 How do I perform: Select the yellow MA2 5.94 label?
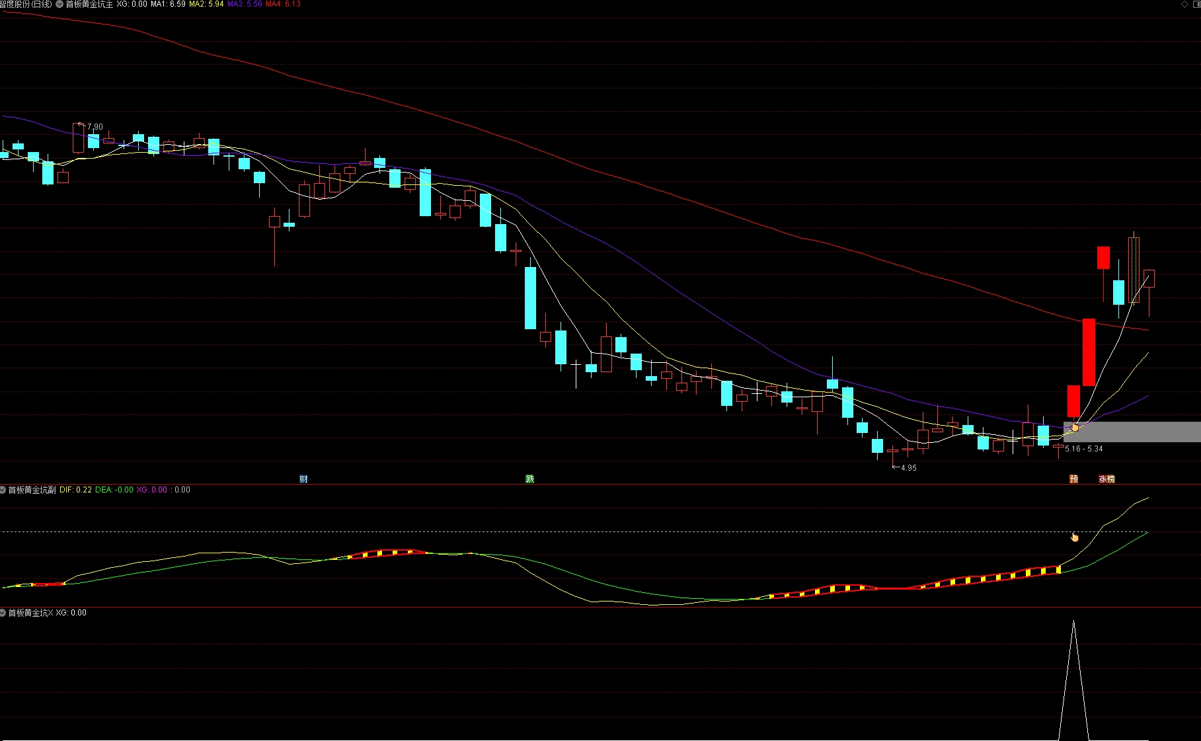point(206,4)
